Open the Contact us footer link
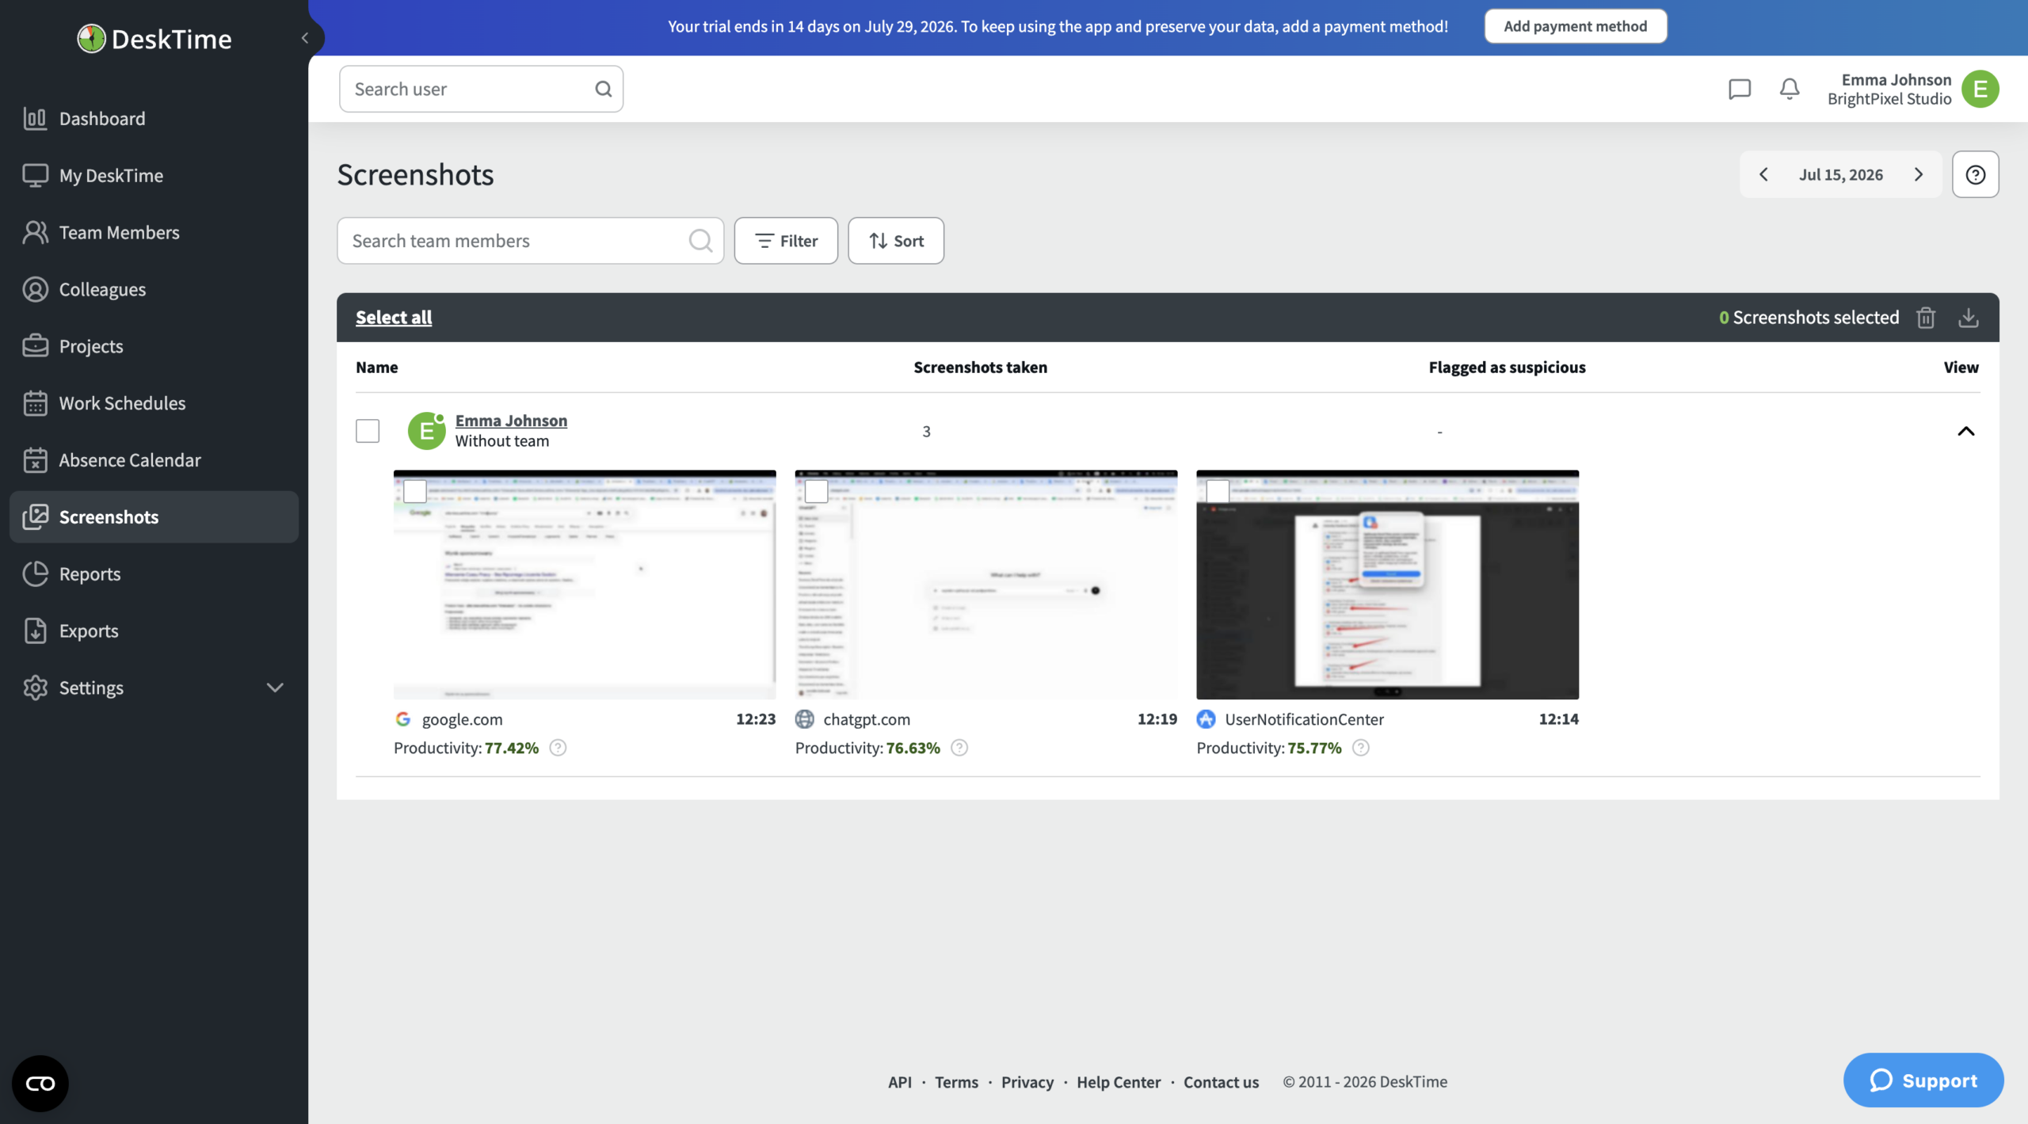Image resolution: width=2028 pixels, height=1124 pixels. [1221, 1082]
